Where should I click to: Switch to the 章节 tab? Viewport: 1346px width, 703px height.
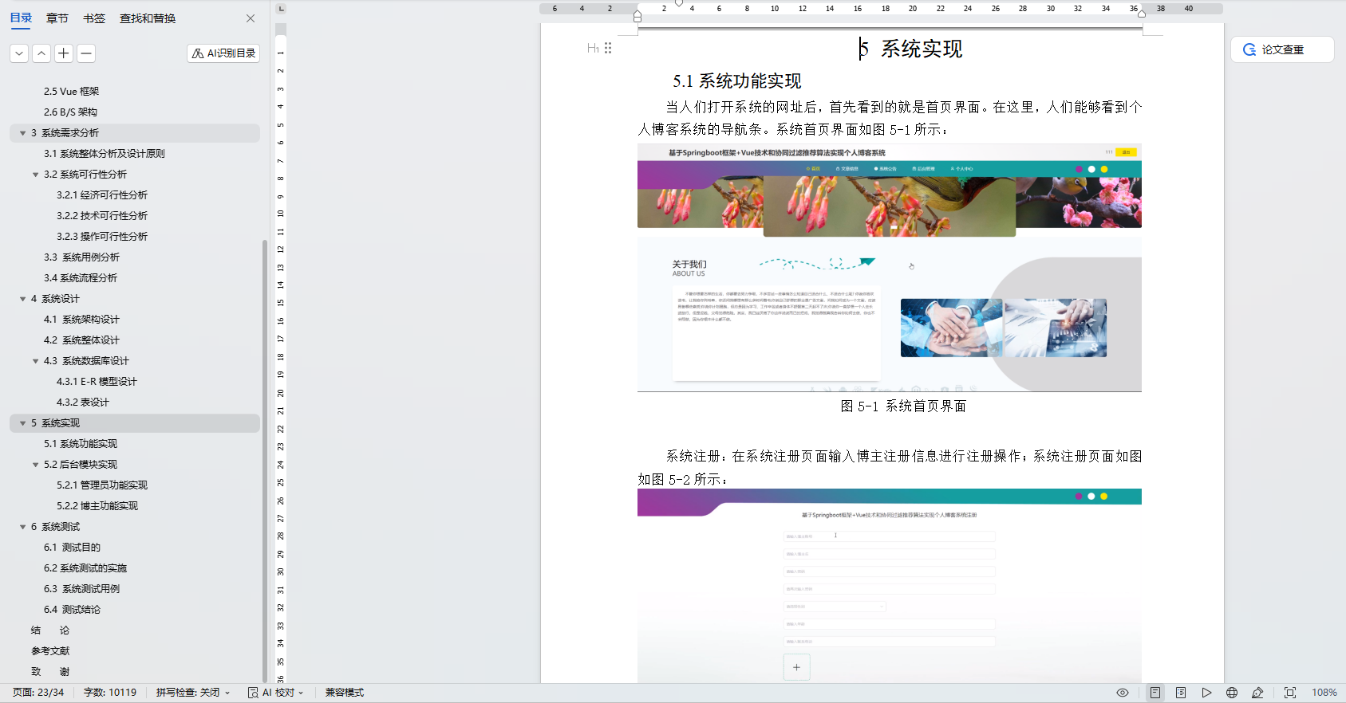coord(57,18)
